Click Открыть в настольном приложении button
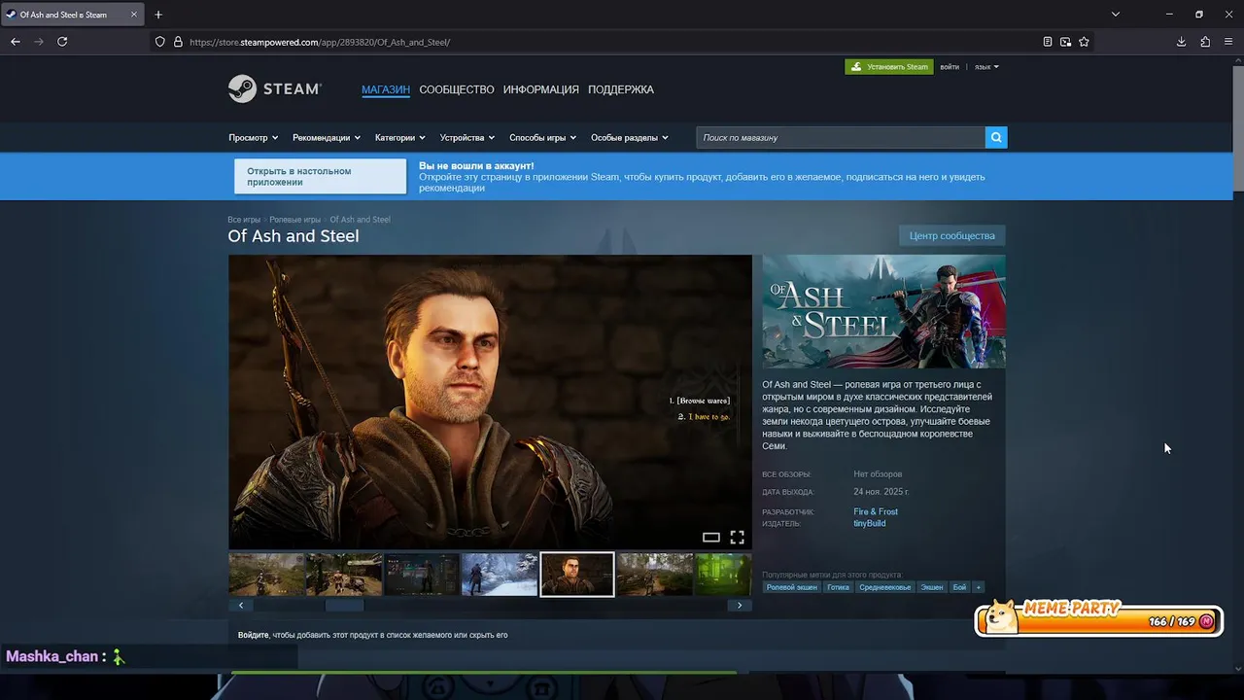Screen dimensions: 1244x700 [x=320, y=177]
